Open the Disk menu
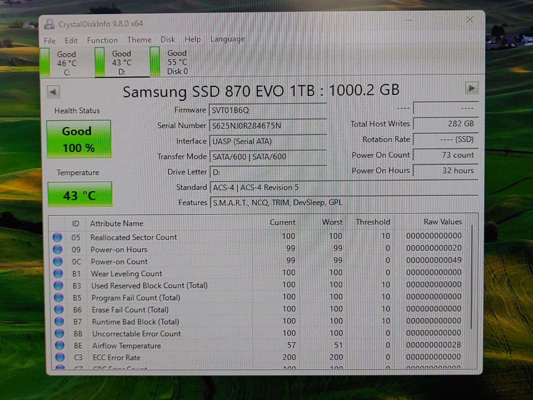The width and height of the screenshot is (533, 400). pyautogui.click(x=168, y=39)
